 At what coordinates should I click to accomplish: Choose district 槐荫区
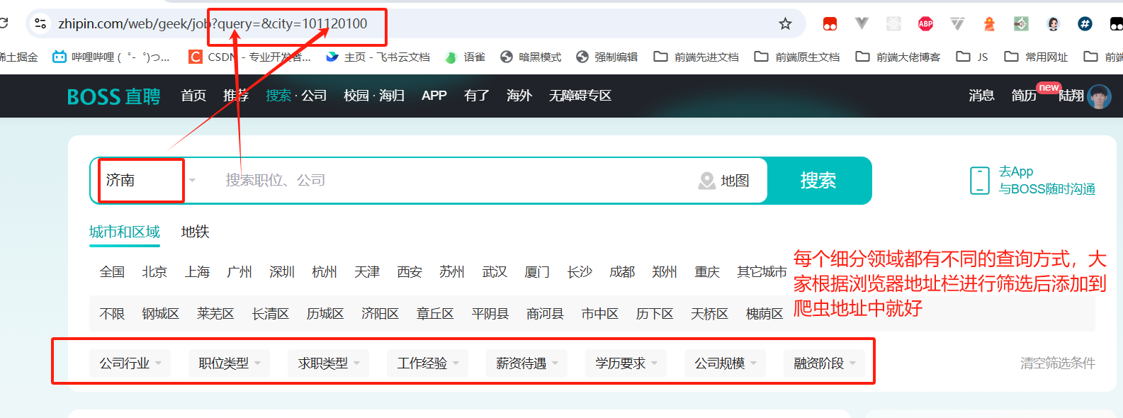[x=764, y=314]
